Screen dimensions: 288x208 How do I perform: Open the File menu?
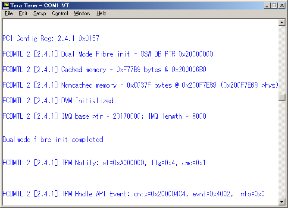(x=9, y=13)
